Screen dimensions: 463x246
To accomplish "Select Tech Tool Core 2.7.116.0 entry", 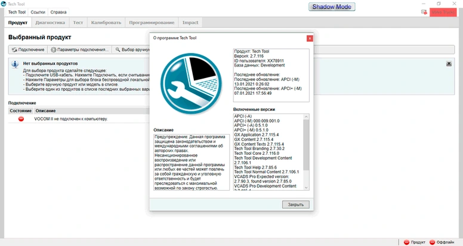I will (257, 153).
